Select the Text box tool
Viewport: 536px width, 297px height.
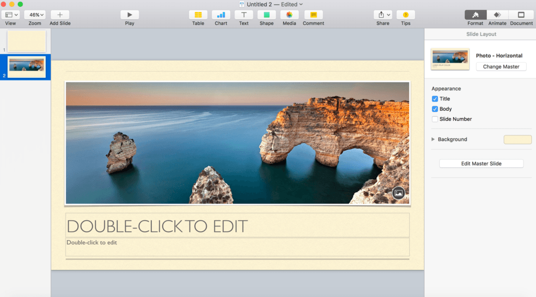click(x=244, y=15)
